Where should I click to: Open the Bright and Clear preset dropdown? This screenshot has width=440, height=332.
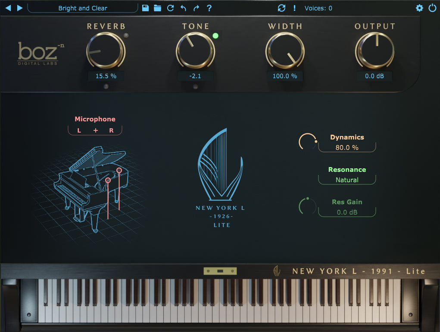tap(83, 8)
